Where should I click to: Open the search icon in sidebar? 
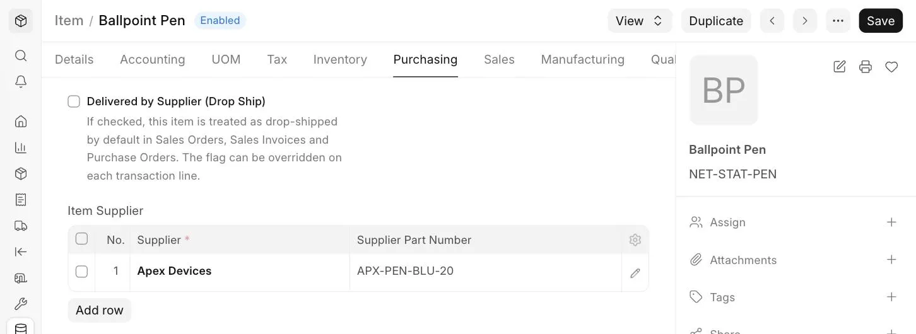(21, 55)
